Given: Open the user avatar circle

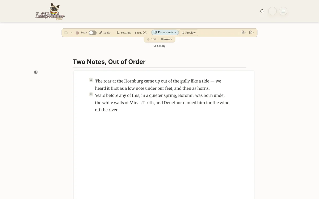Looking at the screenshot, I should tap(272, 11).
